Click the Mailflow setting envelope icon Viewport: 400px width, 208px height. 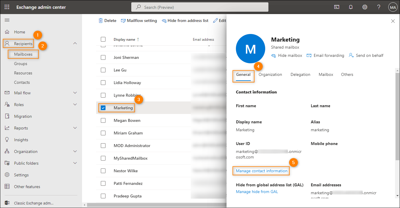click(123, 21)
